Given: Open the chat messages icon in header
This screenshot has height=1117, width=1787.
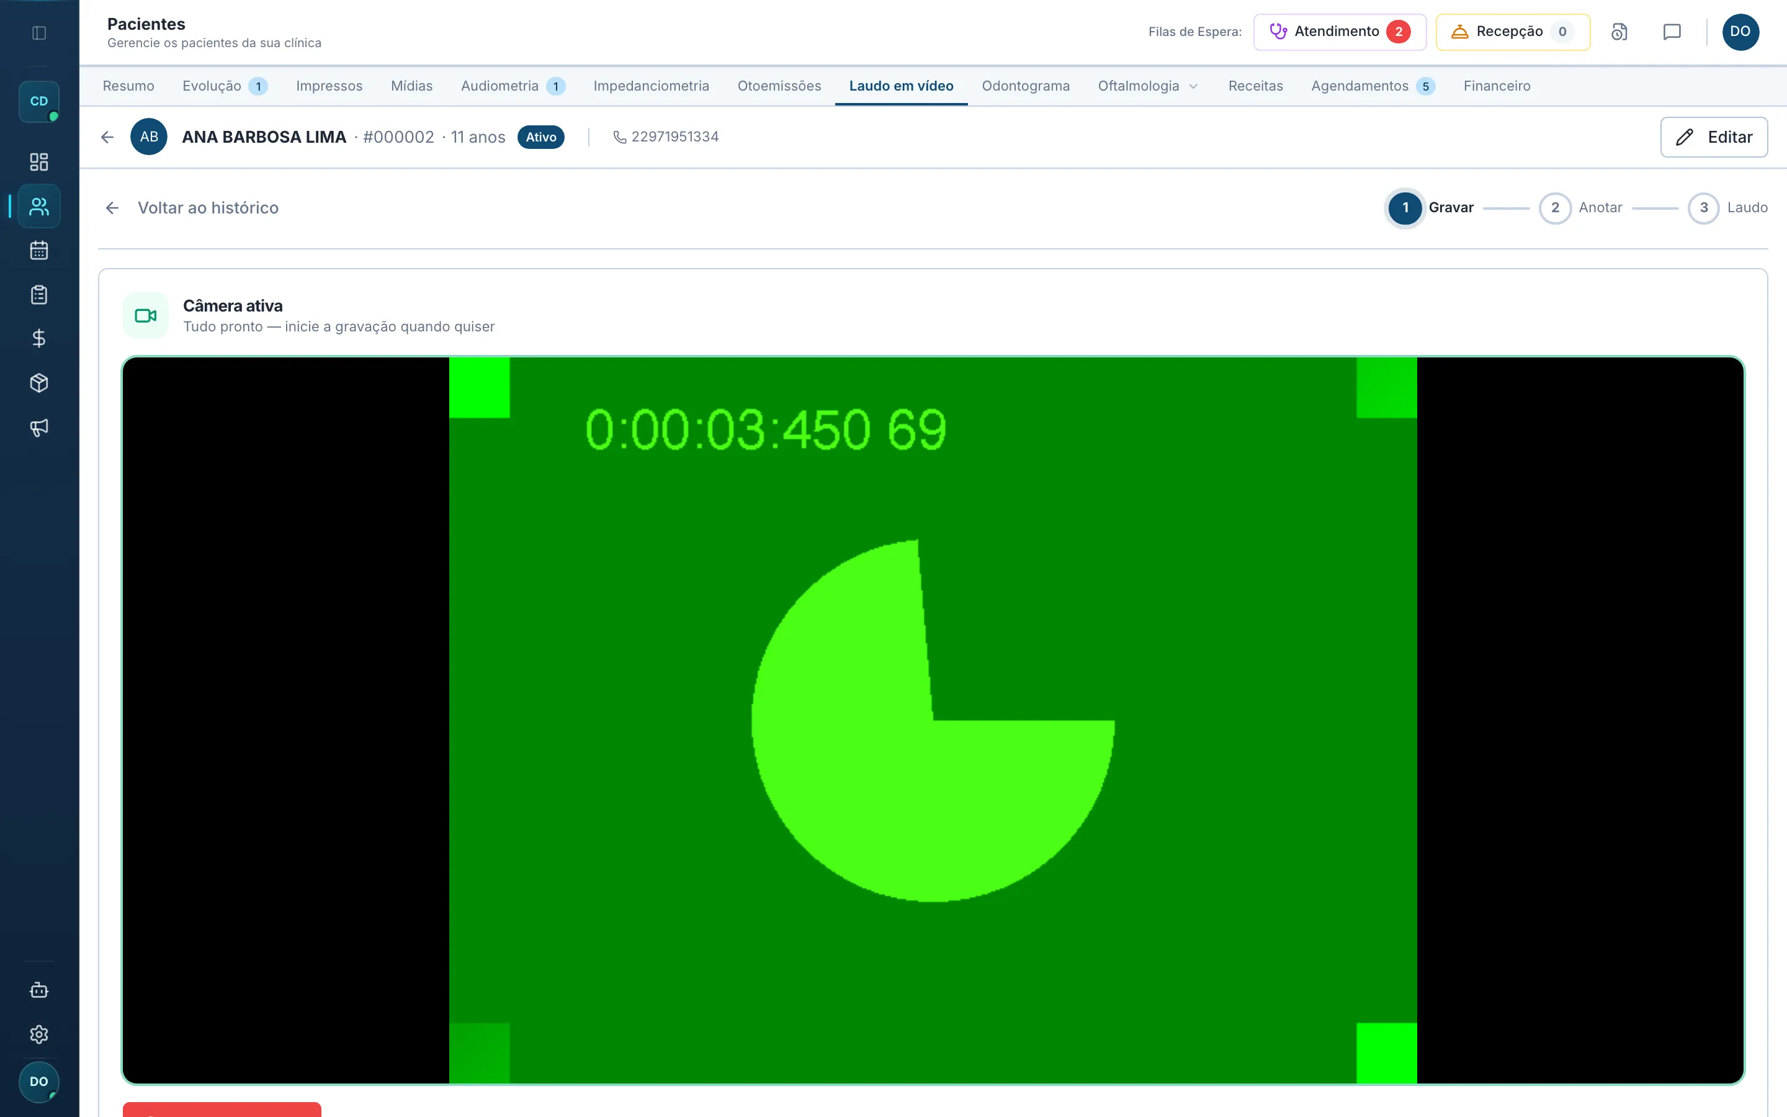Looking at the screenshot, I should (x=1672, y=32).
